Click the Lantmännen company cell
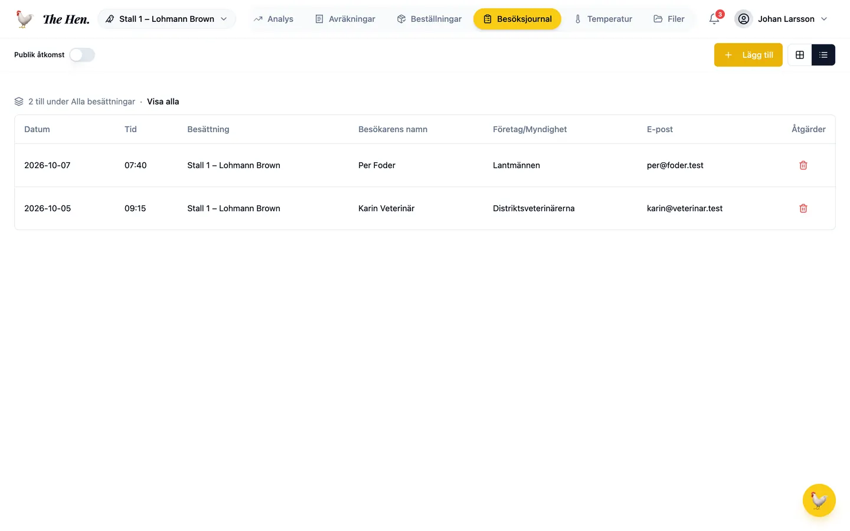The image size is (850, 531). tap(516, 165)
